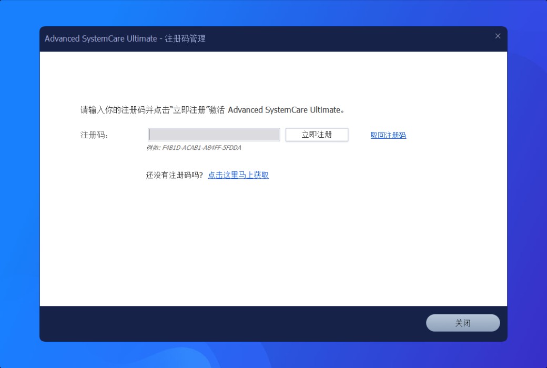Retrieve a lost code using 取回注册码

pos(387,135)
